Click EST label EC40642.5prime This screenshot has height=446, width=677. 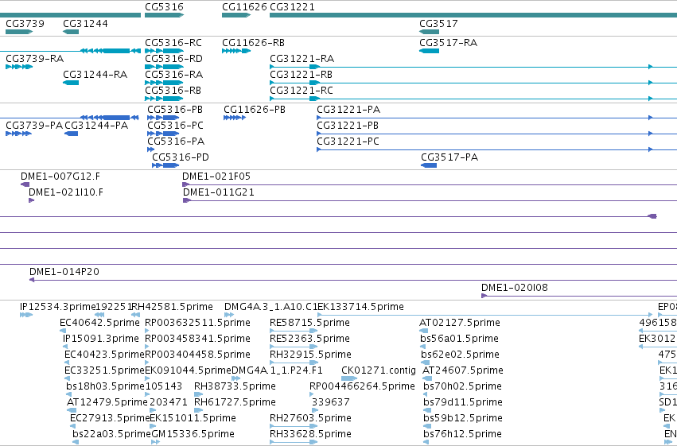(x=99, y=323)
